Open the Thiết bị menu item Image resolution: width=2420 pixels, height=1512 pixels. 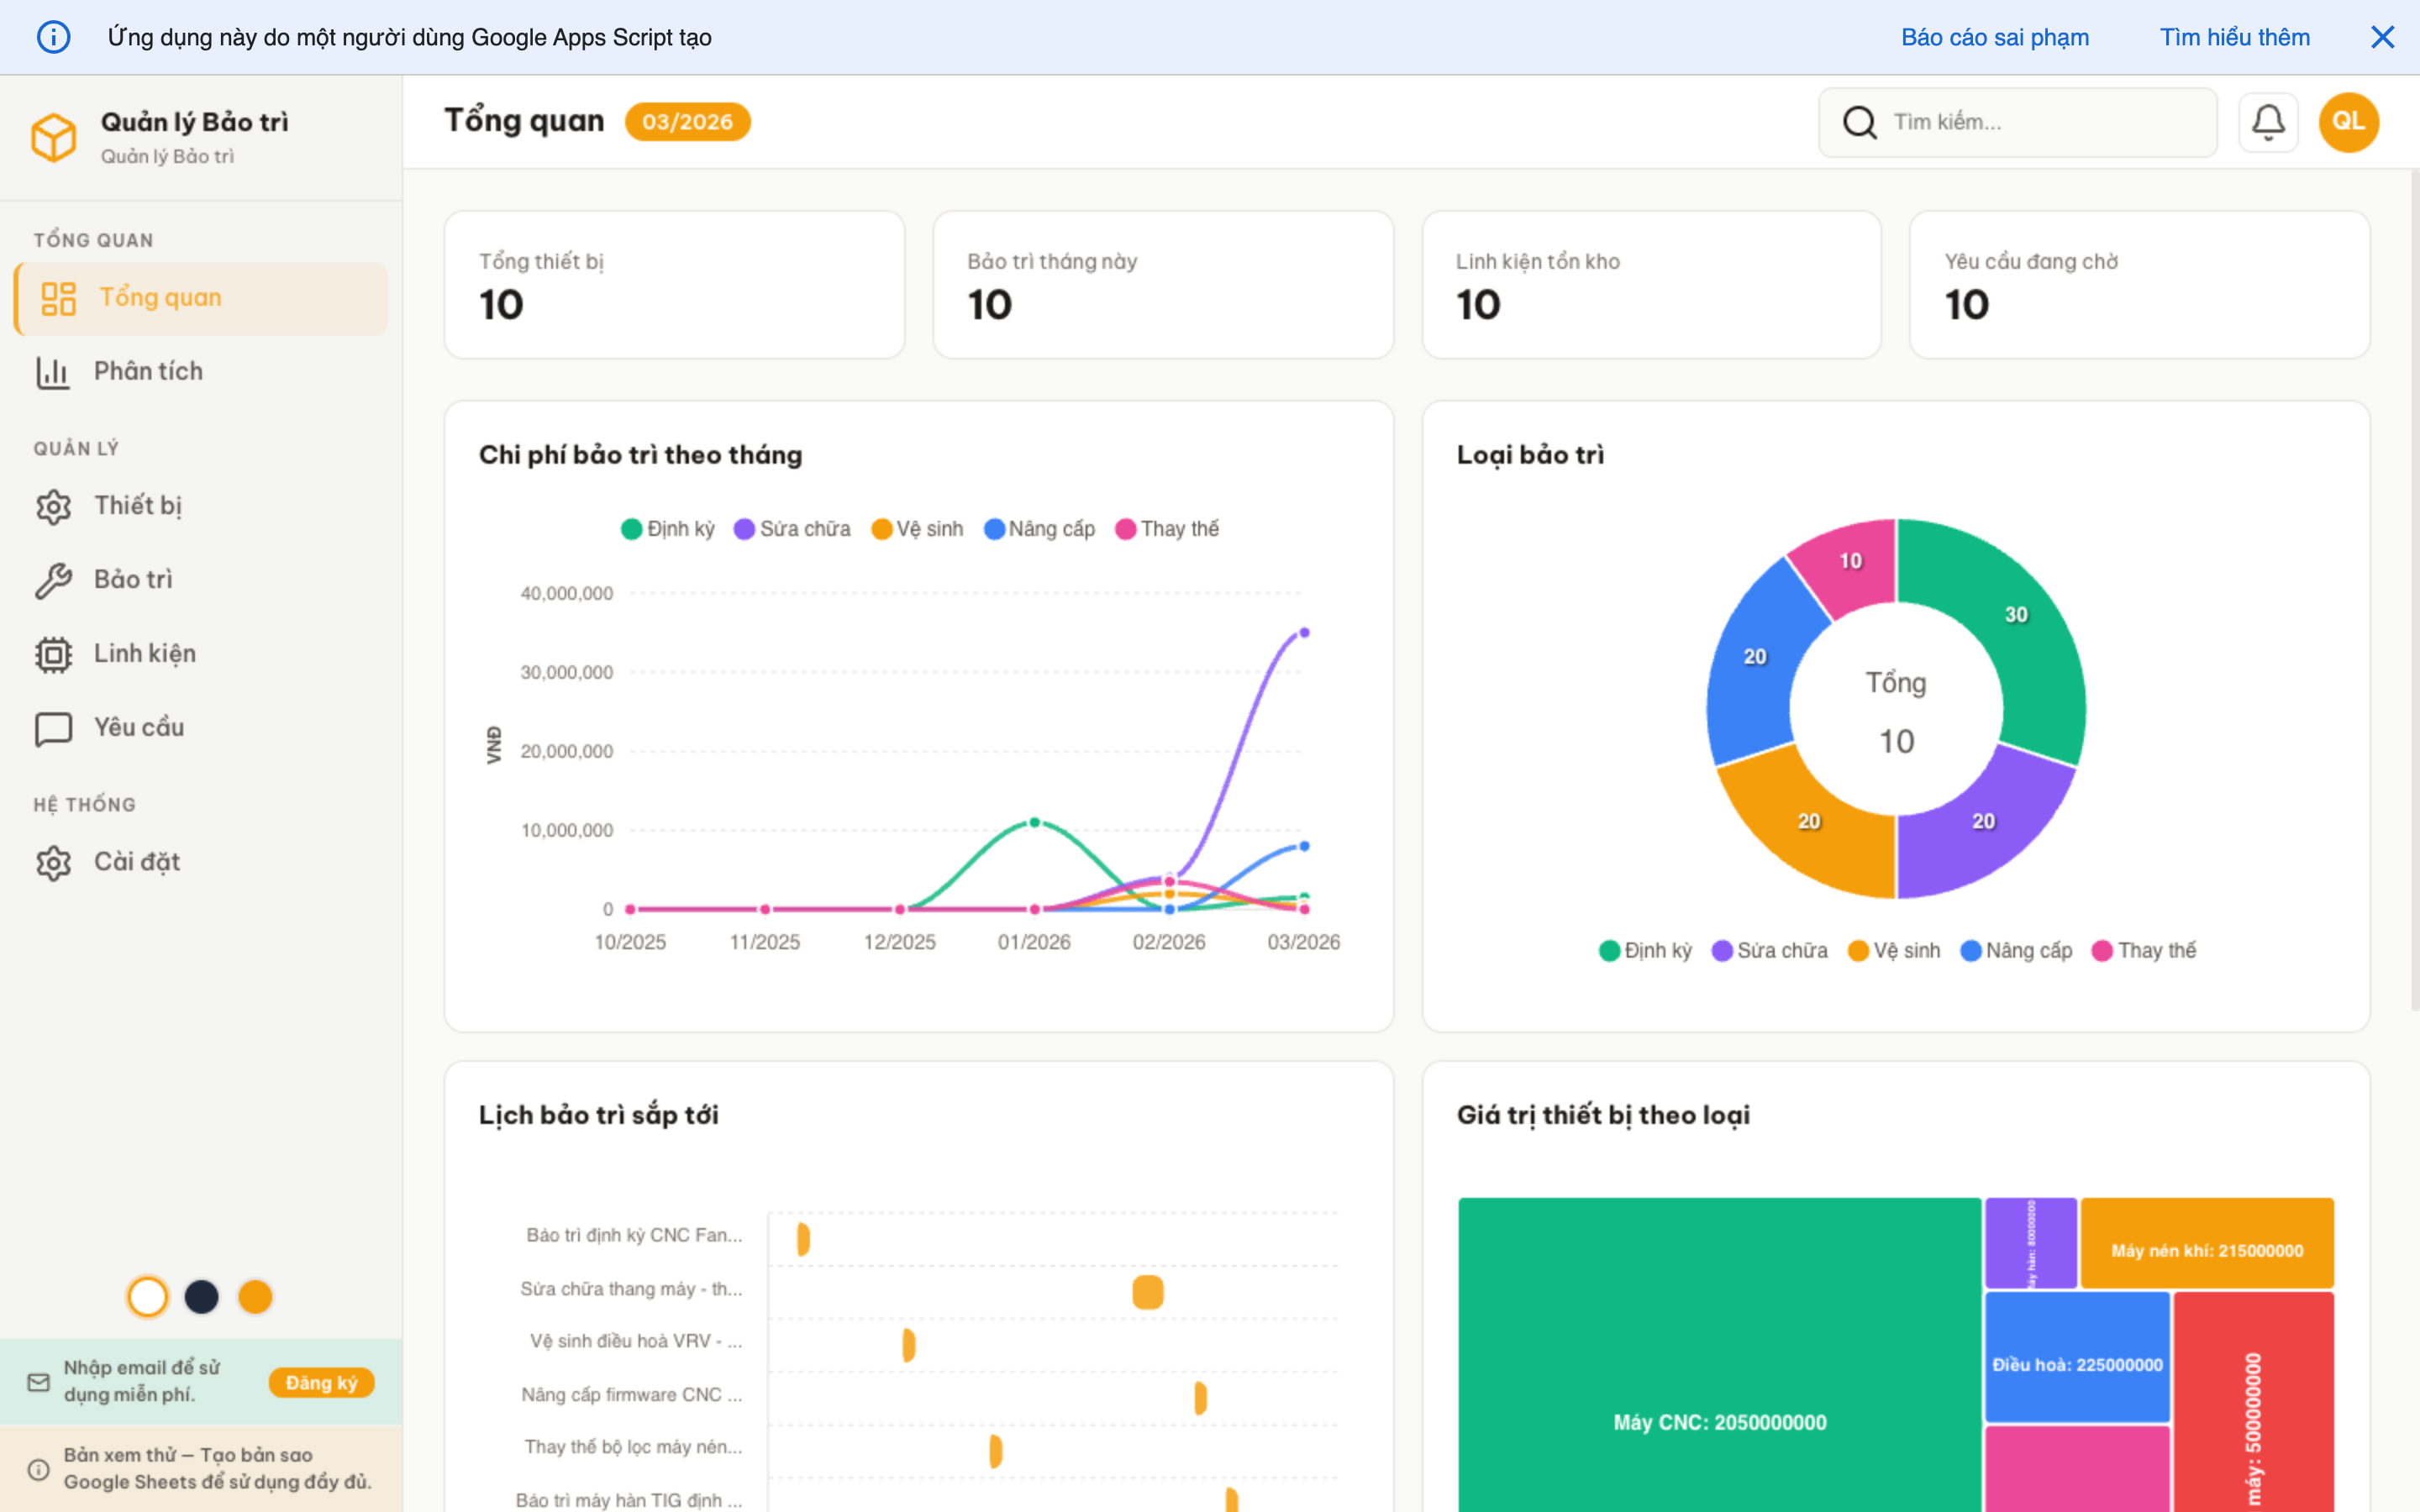[138, 506]
